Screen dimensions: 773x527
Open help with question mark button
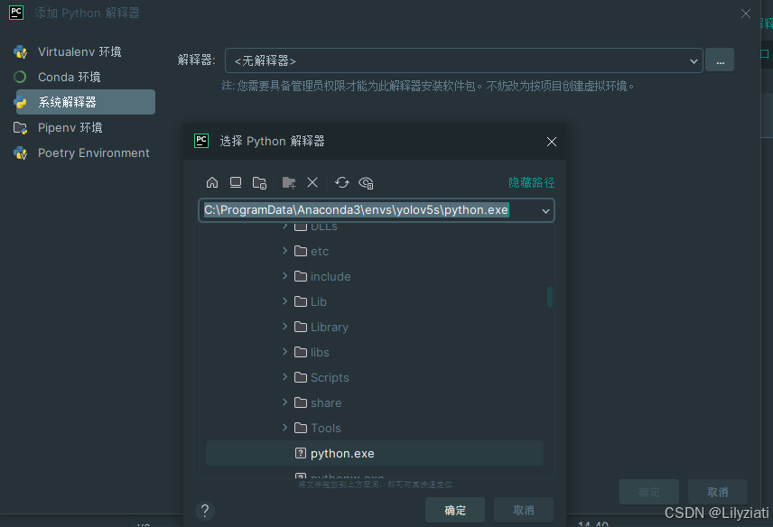coord(205,511)
